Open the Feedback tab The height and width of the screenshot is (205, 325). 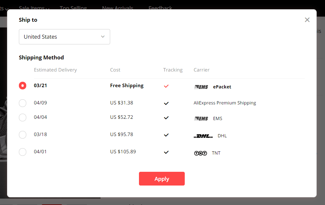160,8
